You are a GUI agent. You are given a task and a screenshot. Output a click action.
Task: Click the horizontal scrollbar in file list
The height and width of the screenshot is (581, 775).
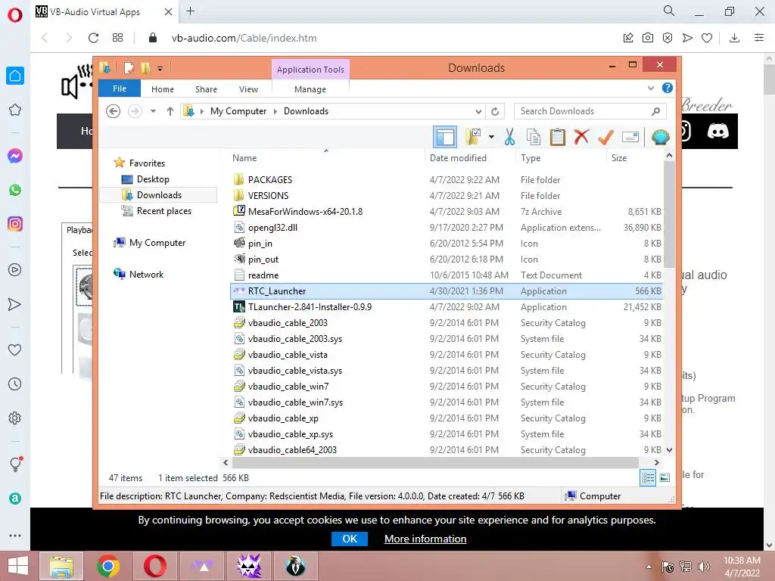click(435, 462)
